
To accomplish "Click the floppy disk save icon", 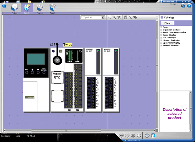I will pos(133,135).
